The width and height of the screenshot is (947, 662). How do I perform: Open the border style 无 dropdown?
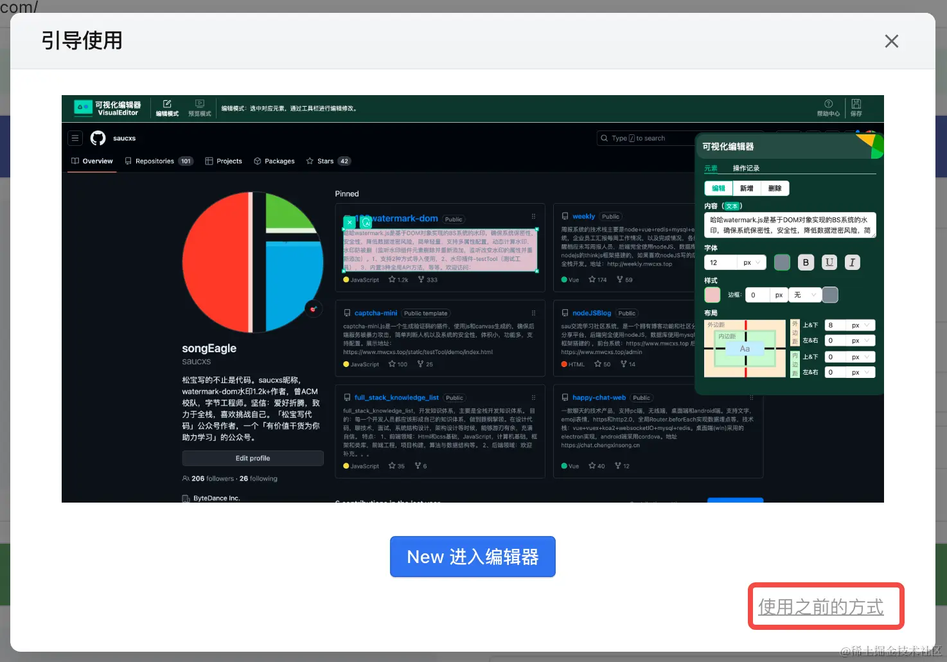pyautogui.click(x=804, y=295)
